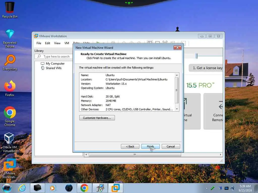Screen dimensions: 258x193
Task: Click horizontal scrollbar left arrow
Action: pyautogui.click(x=86, y=155)
